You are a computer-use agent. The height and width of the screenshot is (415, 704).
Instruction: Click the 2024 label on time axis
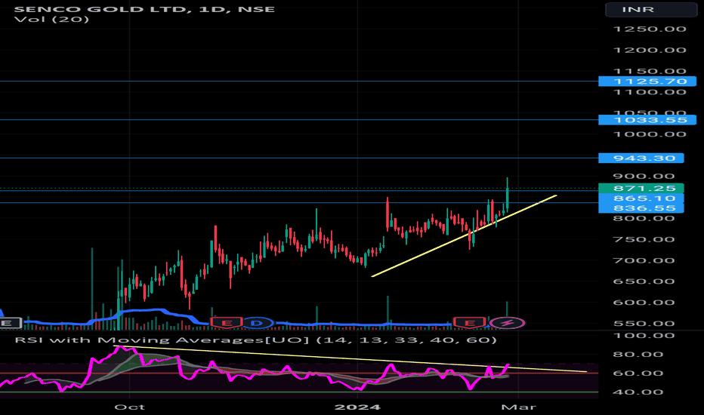pos(358,407)
